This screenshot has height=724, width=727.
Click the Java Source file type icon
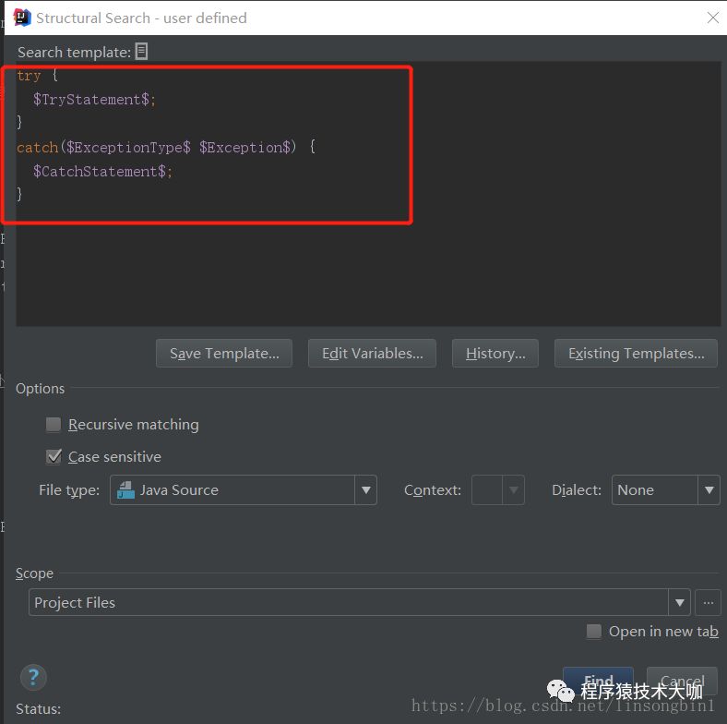point(125,490)
